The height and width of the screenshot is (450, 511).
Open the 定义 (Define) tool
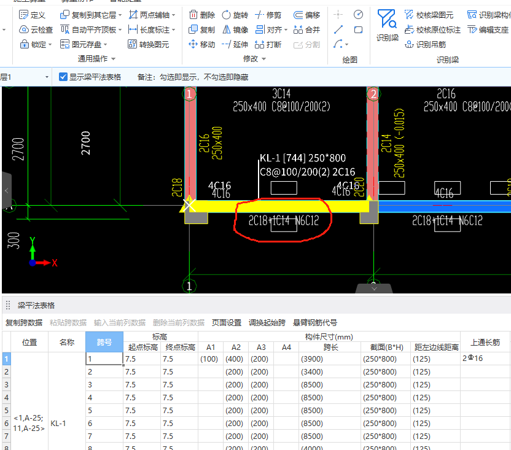point(32,15)
